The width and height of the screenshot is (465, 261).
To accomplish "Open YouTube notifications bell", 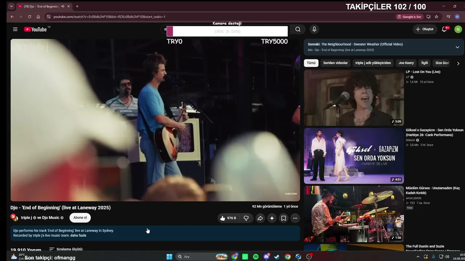I will point(444,29).
